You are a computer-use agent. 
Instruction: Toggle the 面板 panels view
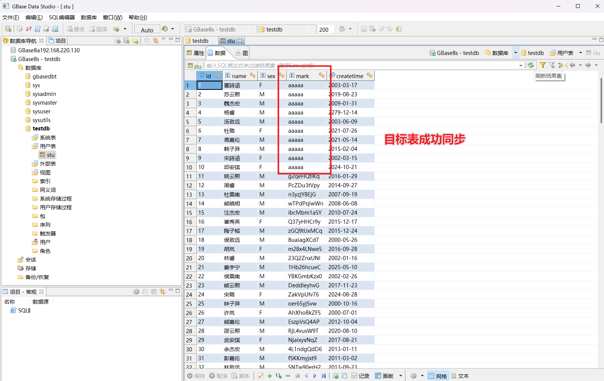(384, 376)
